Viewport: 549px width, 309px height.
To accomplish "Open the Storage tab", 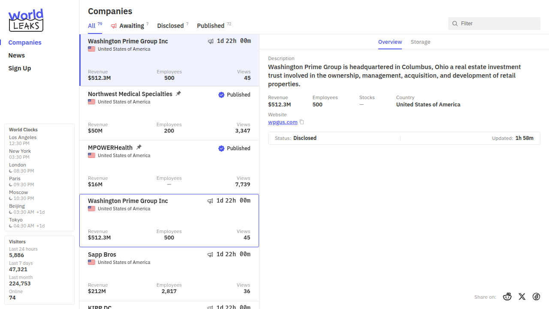I will (x=420, y=42).
